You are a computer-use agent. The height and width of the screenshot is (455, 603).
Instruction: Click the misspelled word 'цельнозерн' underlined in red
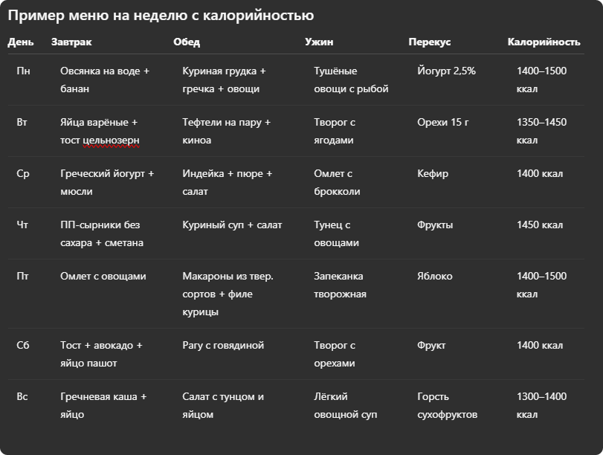click(x=111, y=141)
